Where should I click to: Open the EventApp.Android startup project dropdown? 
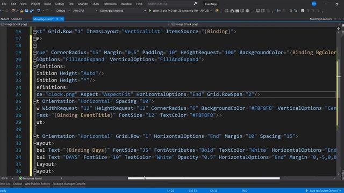click(123, 11)
